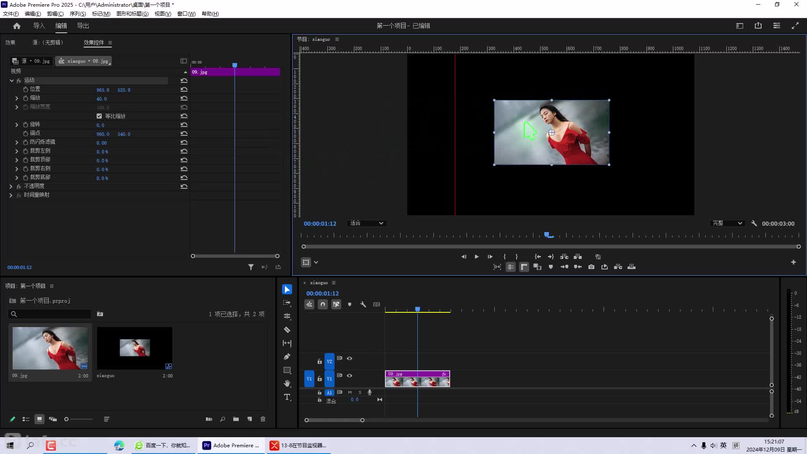Expand the 防闪烁滤镜 property

17,143
